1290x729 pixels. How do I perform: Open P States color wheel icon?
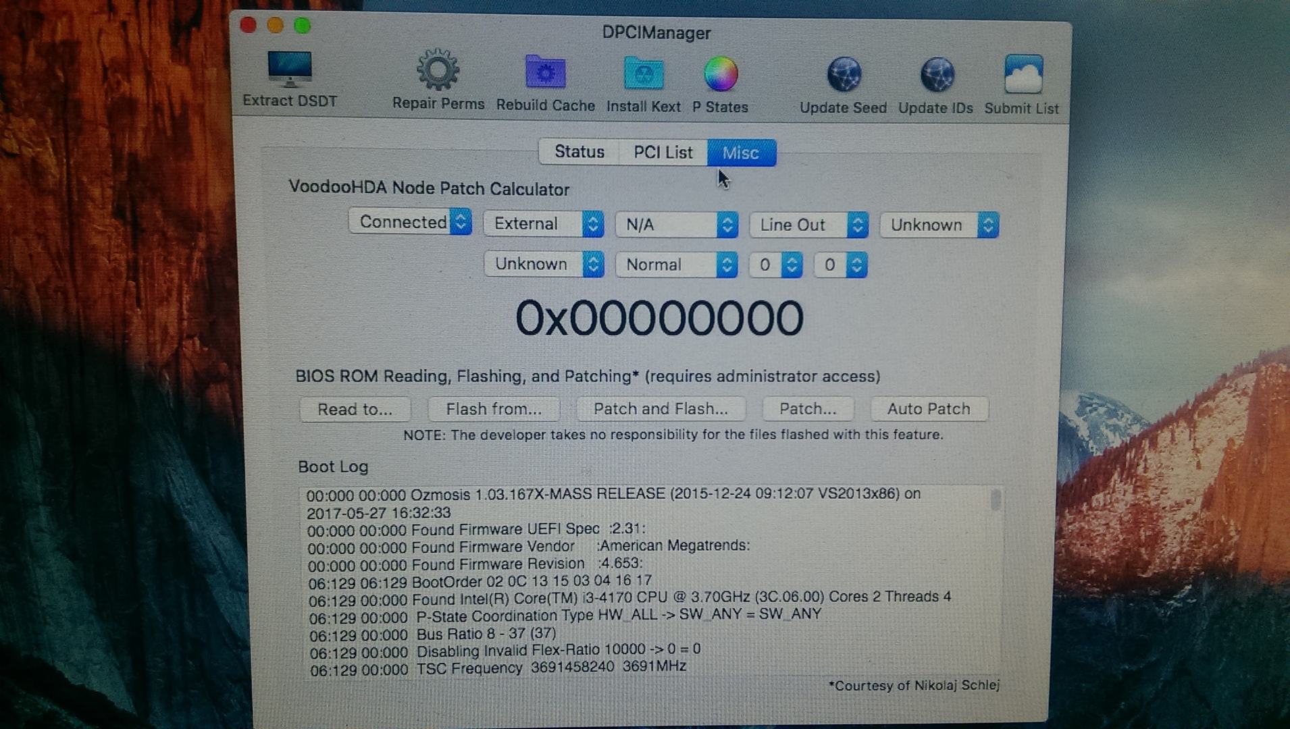721,74
